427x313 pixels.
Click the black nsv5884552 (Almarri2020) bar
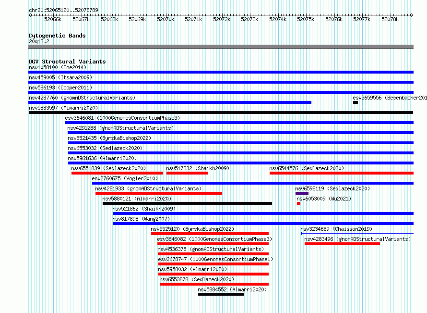[221, 294]
